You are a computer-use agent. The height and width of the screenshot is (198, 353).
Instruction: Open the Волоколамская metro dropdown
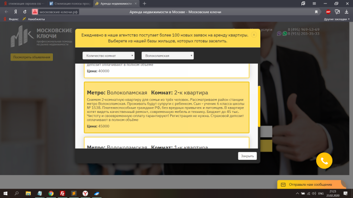click(x=168, y=56)
